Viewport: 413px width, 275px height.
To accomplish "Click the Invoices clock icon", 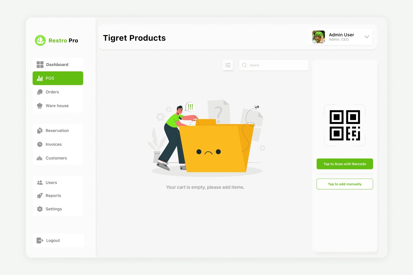I will point(40,144).
